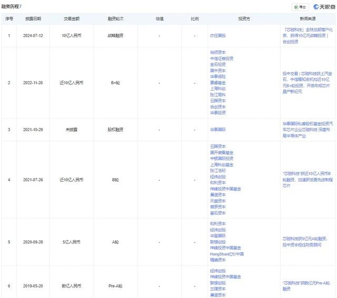This screenshot has height=298, width=337.
Task: Select the date cell 2024-07-12
Action: (33, 36)
